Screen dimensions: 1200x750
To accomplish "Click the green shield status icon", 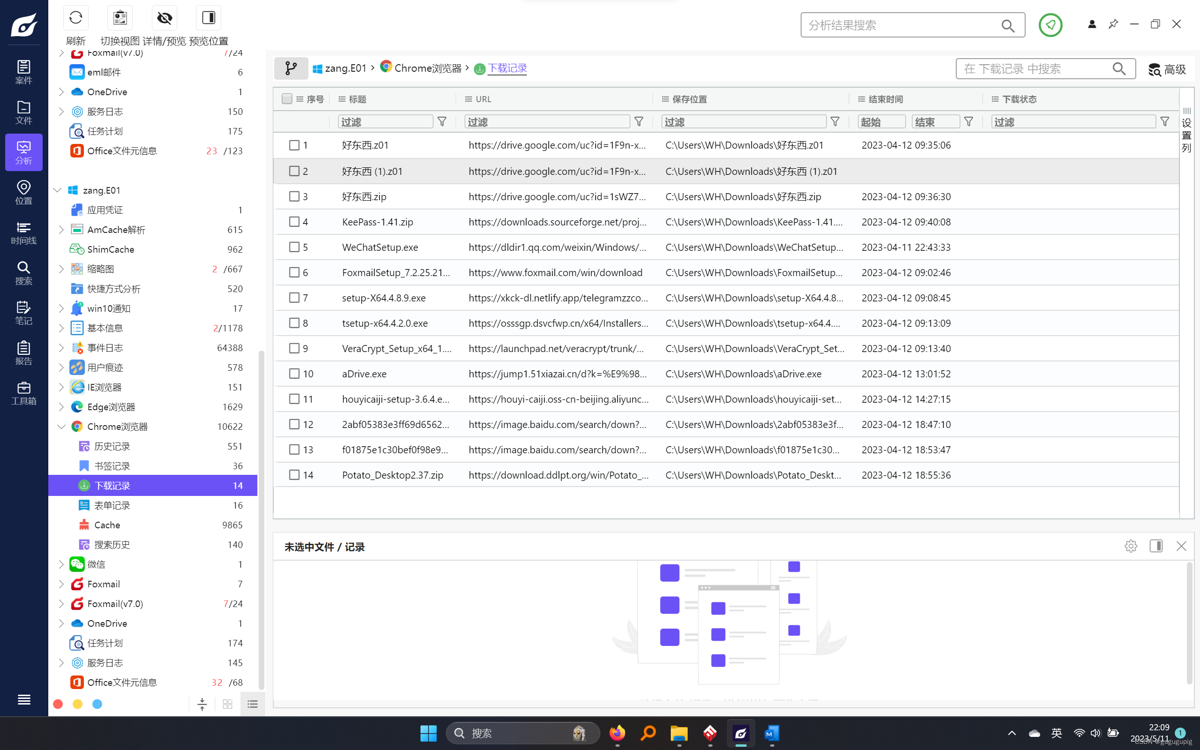I will 1050,25.
